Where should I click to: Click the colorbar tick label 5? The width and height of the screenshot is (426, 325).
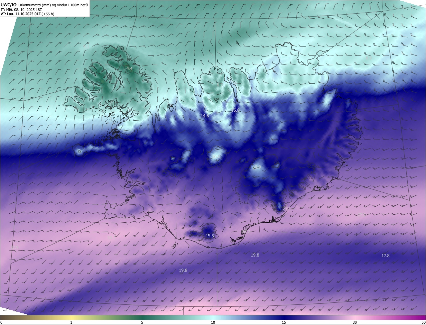pos(142,322)
